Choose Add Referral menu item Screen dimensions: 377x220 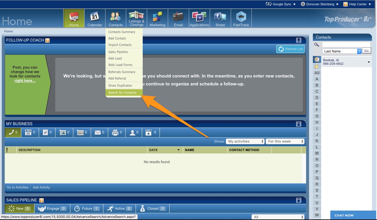pyautogui.click(x=117, y=78)
